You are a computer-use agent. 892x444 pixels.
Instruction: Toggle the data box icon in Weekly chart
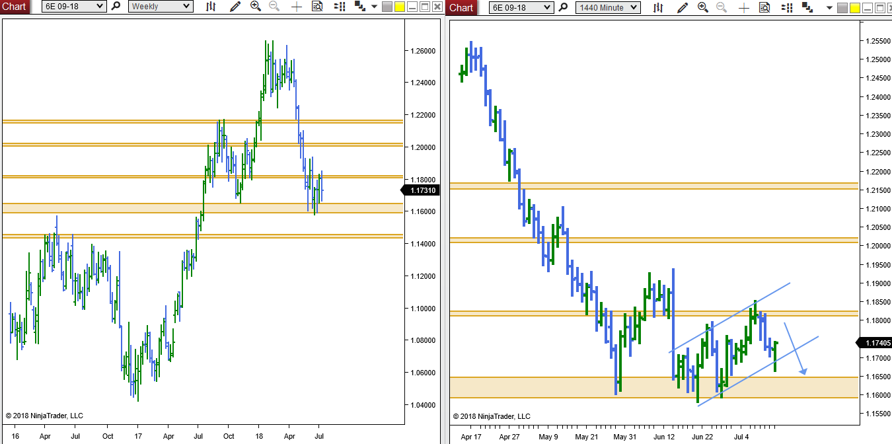click(317, 7)
